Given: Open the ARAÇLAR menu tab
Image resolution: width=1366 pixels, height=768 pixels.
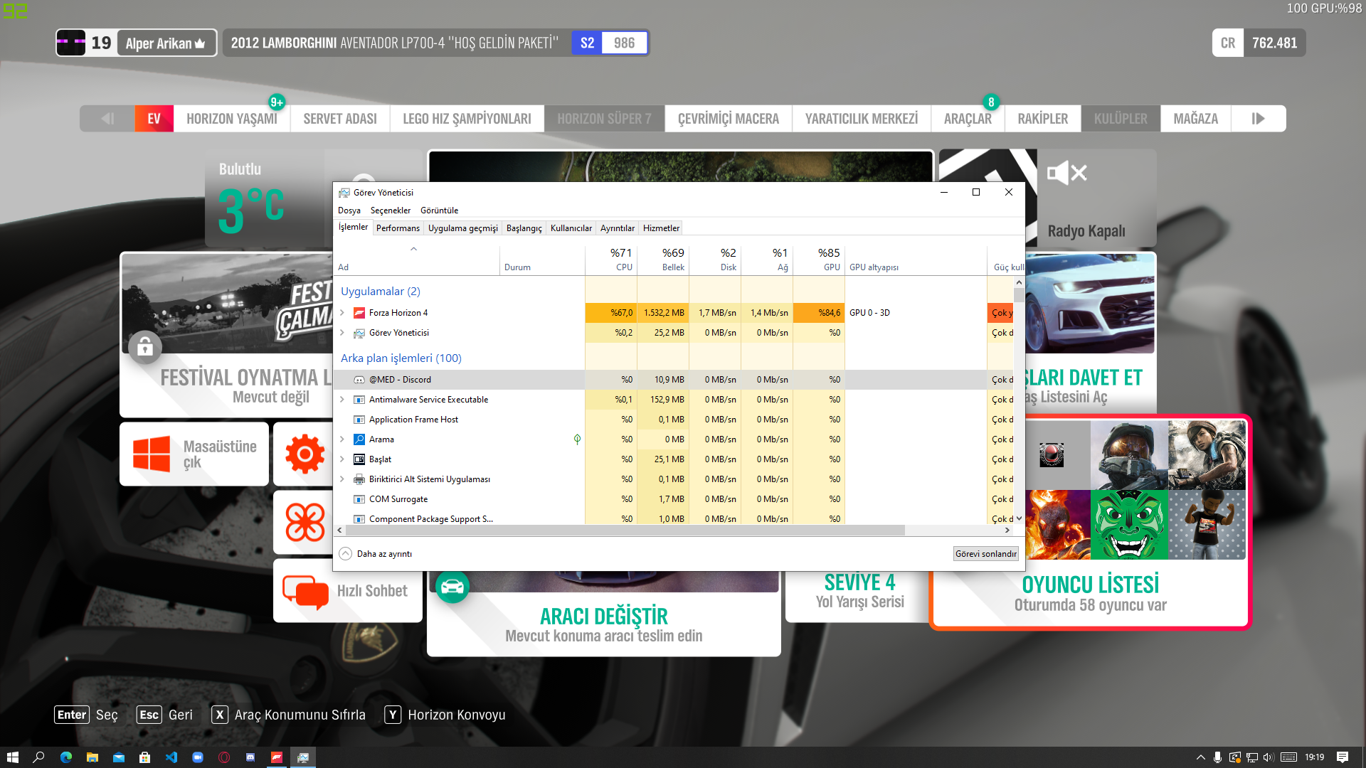Looking at the screenshot, I should pos(967,119).
